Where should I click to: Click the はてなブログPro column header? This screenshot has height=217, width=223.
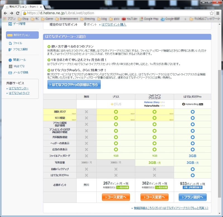pyautogui.click(x=193, y=97)
